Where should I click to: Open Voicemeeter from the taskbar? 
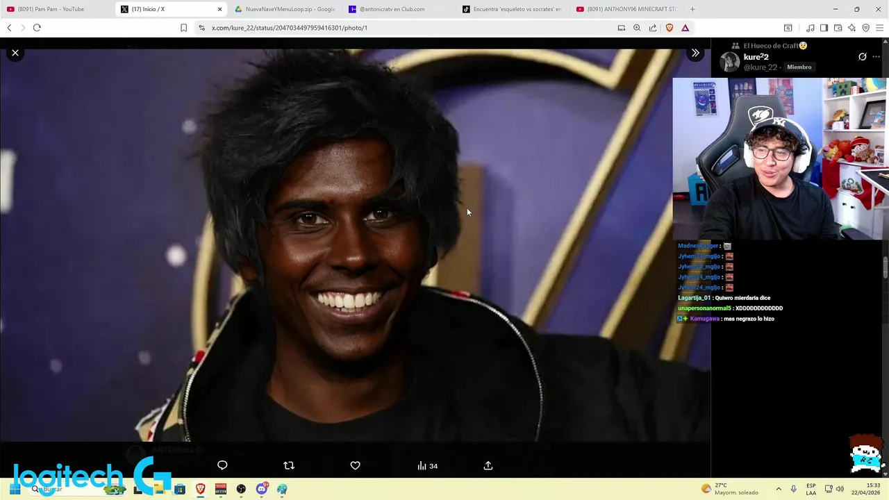pos(221,489)
